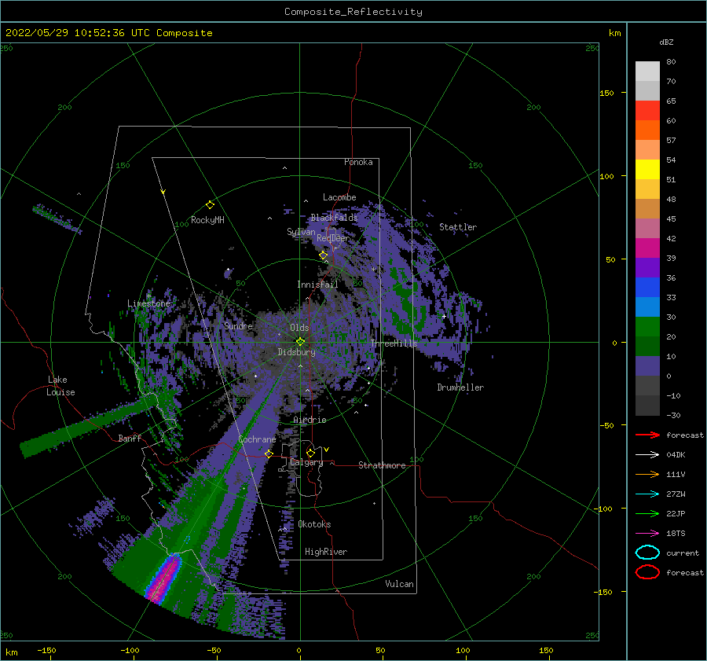Click the Airdrie label
The width and height of the screenshot is (707, 661).
(310, 420)
